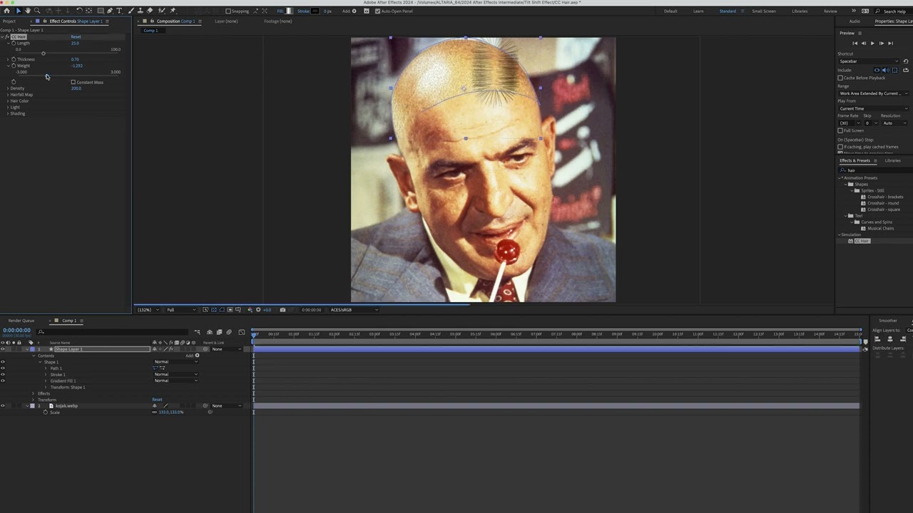Image resolution: width=913 pixels, height=513 pixels.
Task: Hide kojak.webp layer with eye icon
Action: tap(3, 405)
